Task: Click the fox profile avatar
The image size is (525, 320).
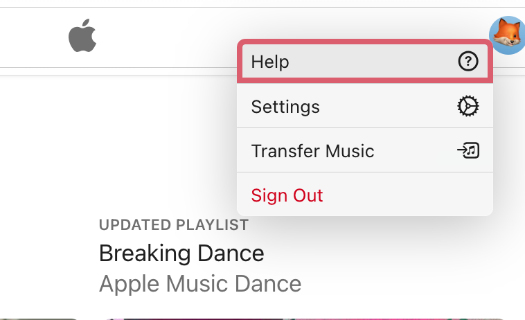Action: pyautogui.click(x=508, y=34)
